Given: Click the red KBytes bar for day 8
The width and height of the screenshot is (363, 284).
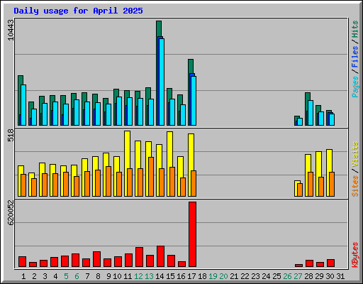Looking at the screenshot, I should (x=96, y=259).
